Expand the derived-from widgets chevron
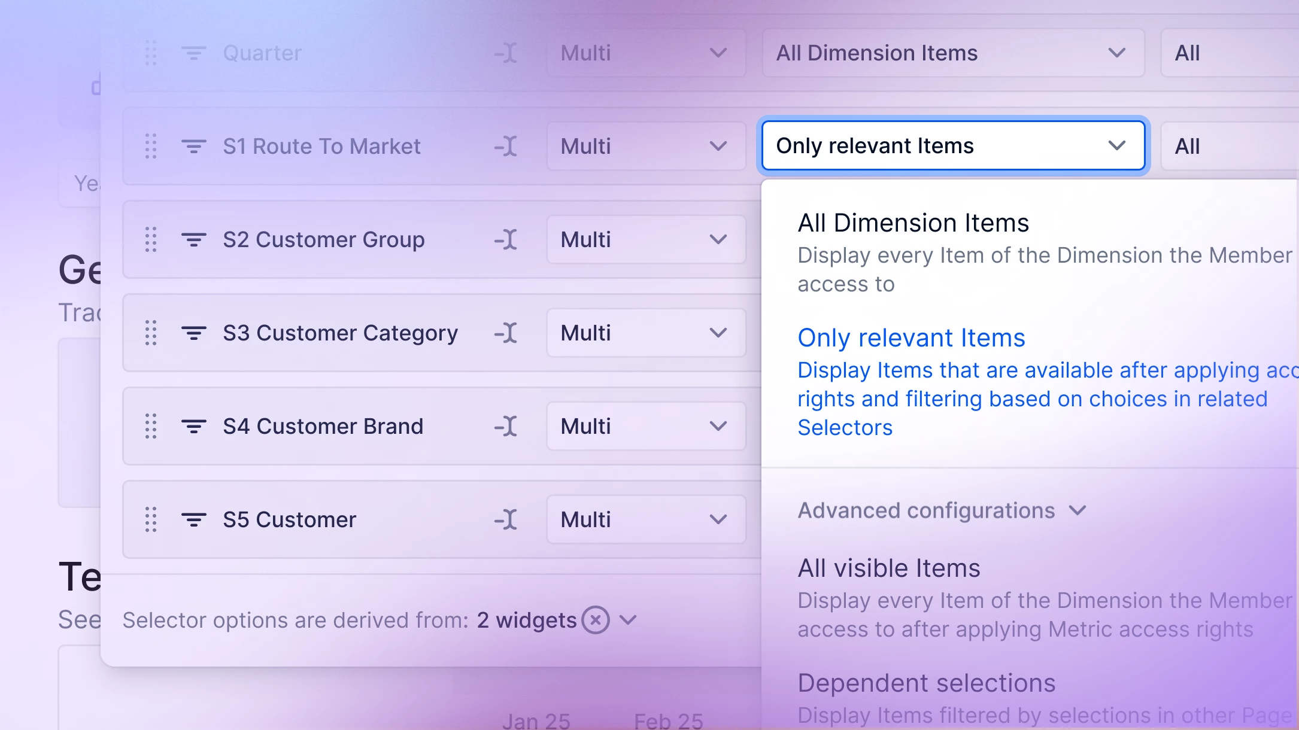Viewport: 1299px width, 730px height. 628,620
